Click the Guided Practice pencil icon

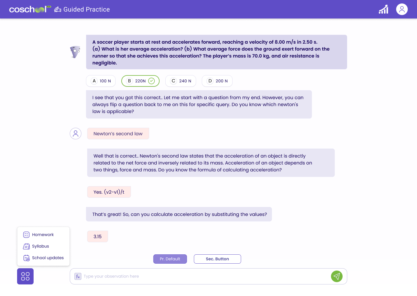tap(58, 10)
